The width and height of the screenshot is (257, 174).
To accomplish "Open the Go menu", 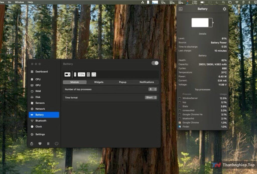I will pyautogui.click(x=10, y=2).
